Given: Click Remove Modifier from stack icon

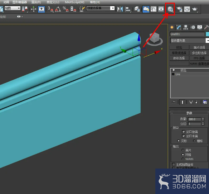Looking at the screenshot, I should (196, 102).
